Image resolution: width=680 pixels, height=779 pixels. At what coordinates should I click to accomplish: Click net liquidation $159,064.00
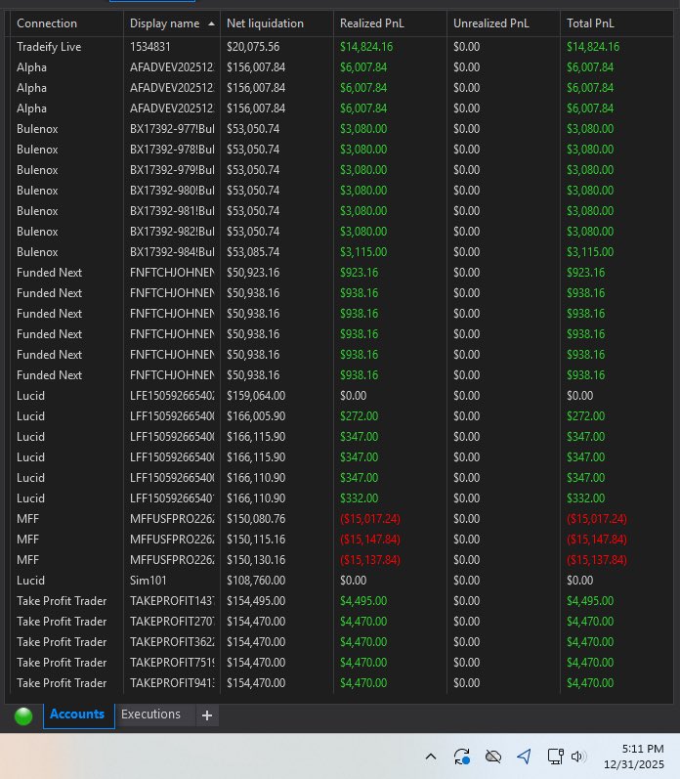[256, 396]
